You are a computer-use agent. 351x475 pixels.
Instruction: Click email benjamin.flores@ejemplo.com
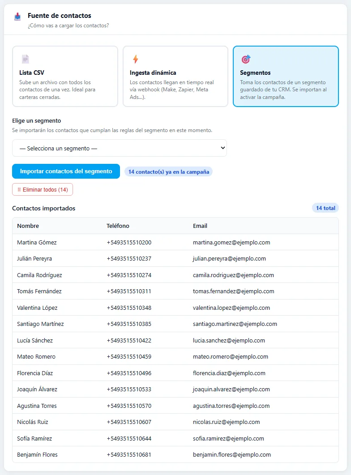[232, 455]
